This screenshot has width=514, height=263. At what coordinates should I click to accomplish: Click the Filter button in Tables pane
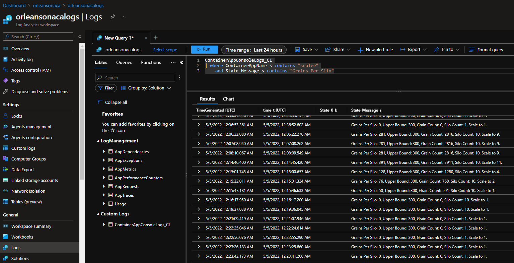tap(106, 88)
